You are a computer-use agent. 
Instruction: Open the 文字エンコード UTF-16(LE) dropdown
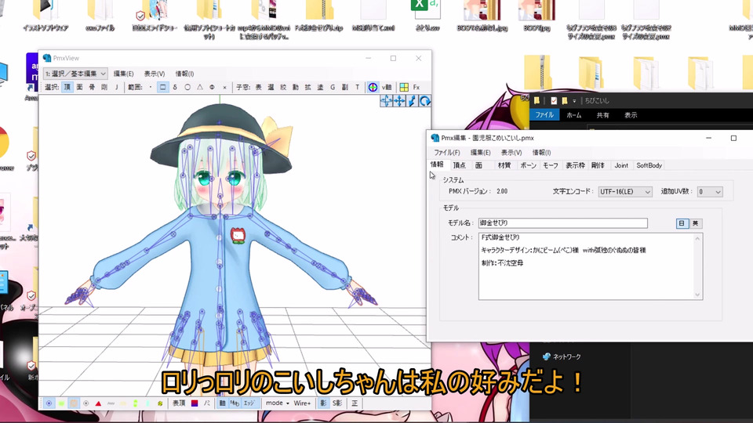(x=625, y=191)
